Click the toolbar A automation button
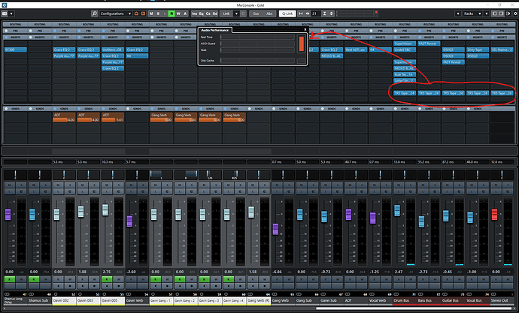 point(185,14)
